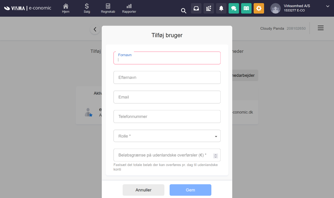Click the Beløbsgrænse amount limit field
This screenshot has height=198, width=334.
click(x=167, y=155)
